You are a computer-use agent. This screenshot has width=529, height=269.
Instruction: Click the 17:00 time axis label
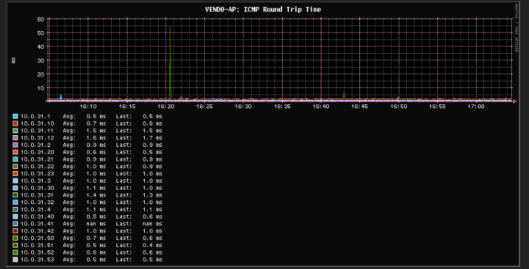(476, 106)
